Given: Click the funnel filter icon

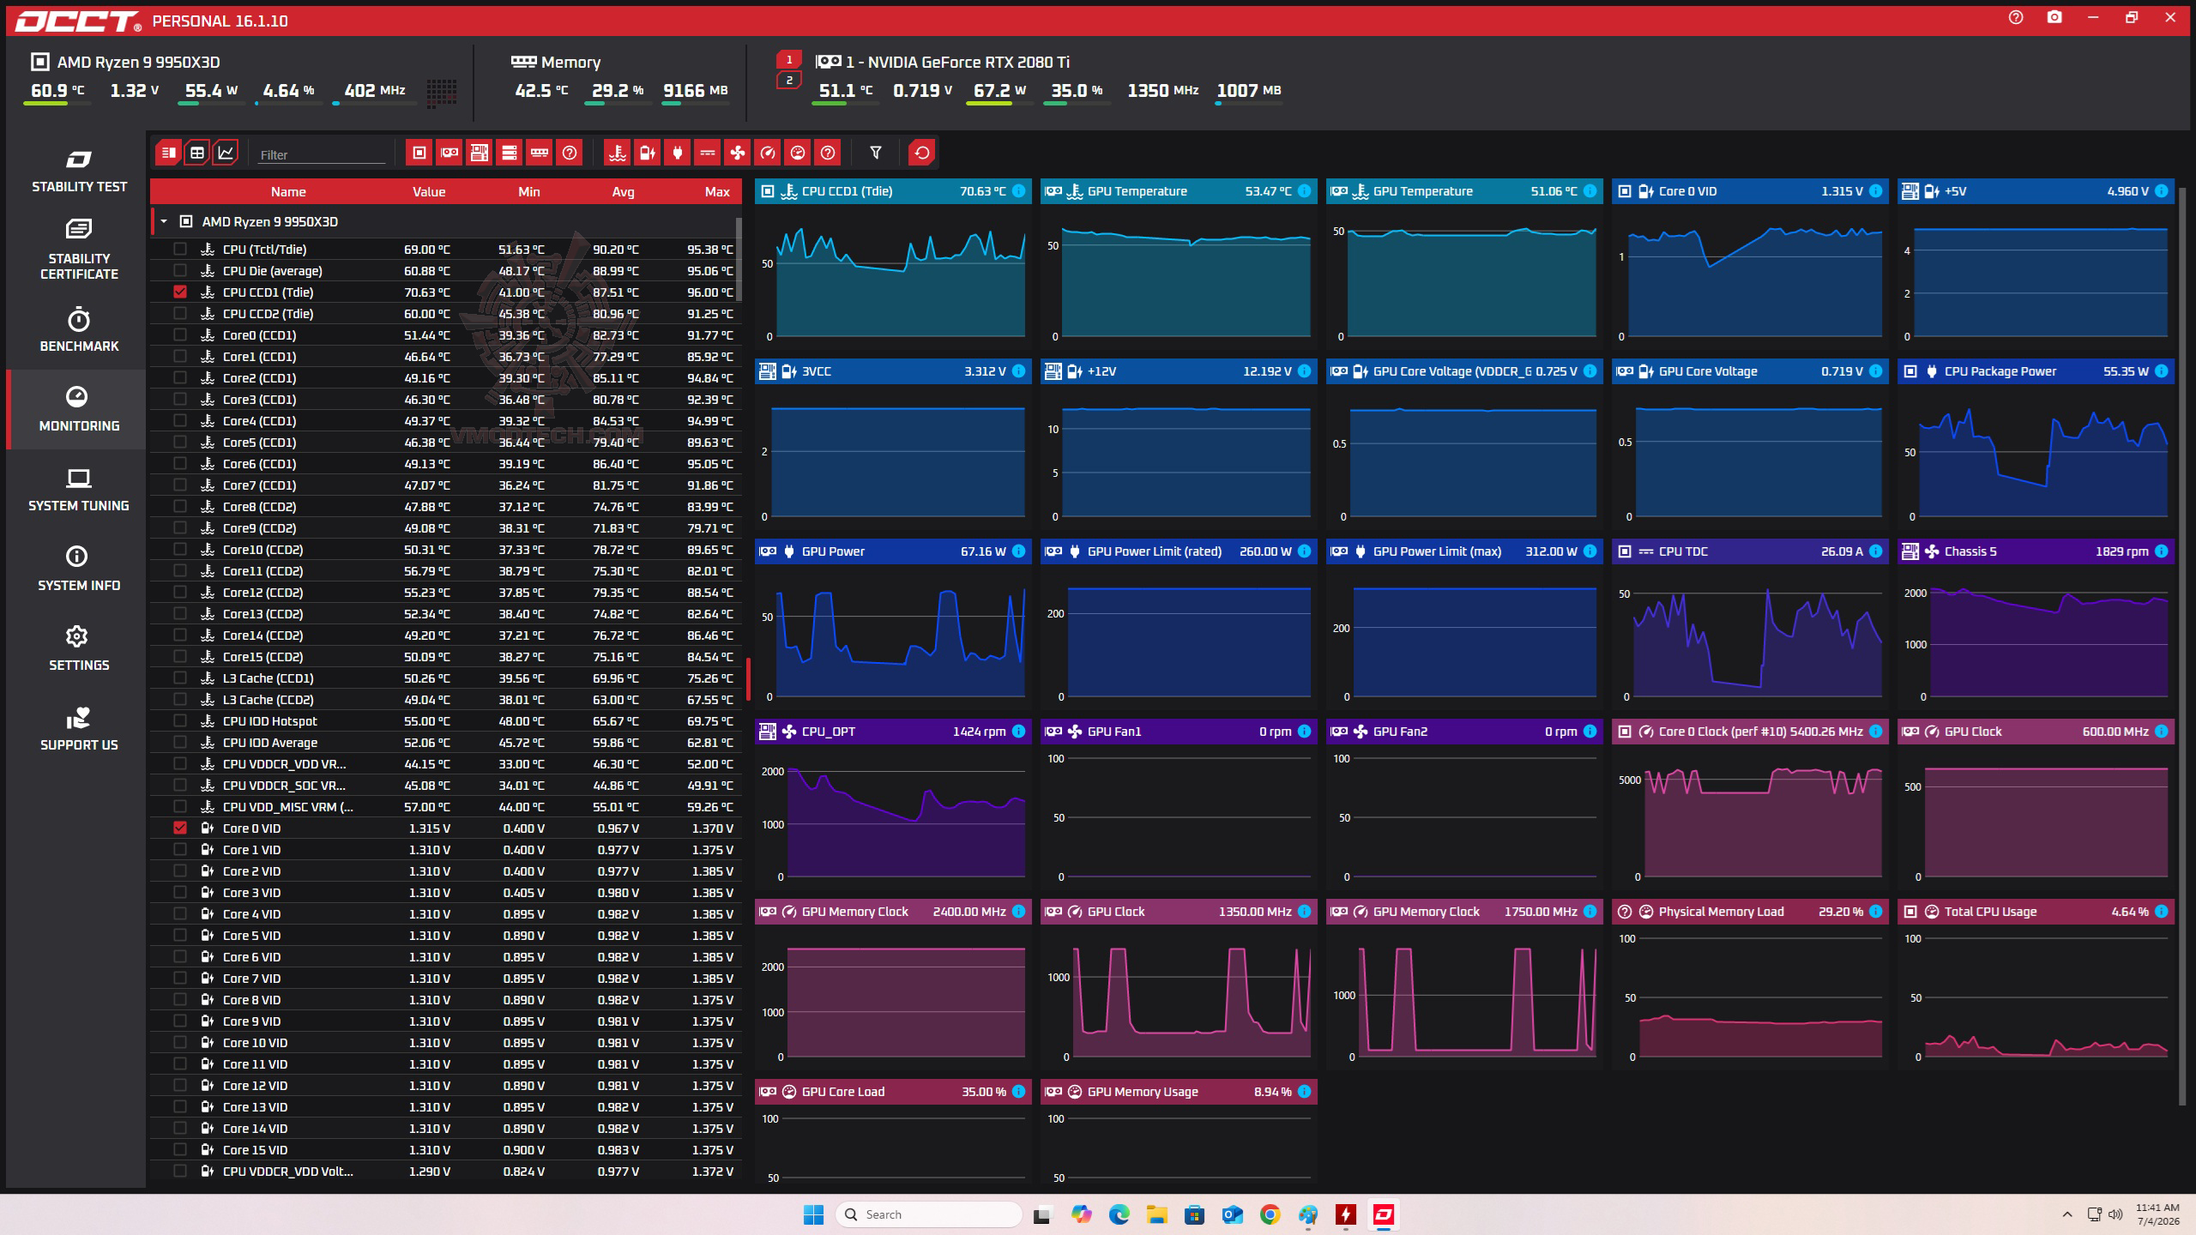Looking at the screenshot, I should click(x=876, y=153).
